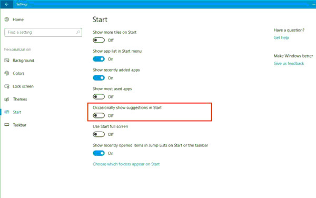
Task: Turn off recently opened items in Jump Lists
Action: (99, 153)
